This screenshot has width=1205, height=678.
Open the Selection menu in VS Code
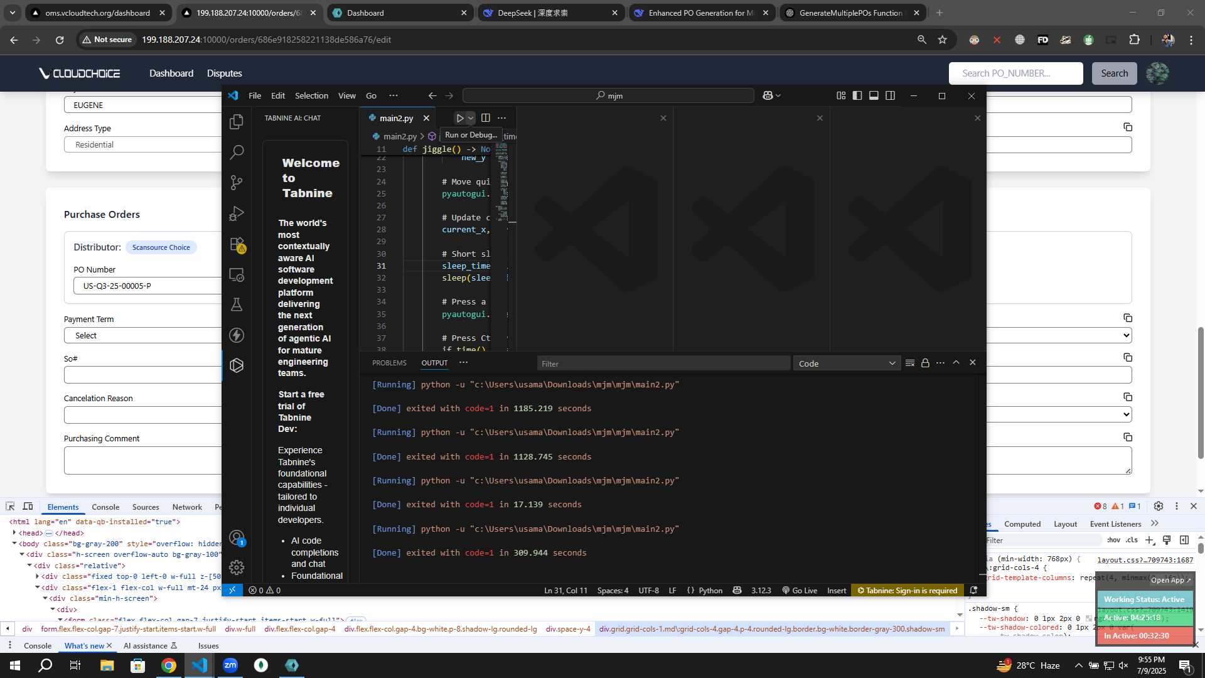point(312,95)
